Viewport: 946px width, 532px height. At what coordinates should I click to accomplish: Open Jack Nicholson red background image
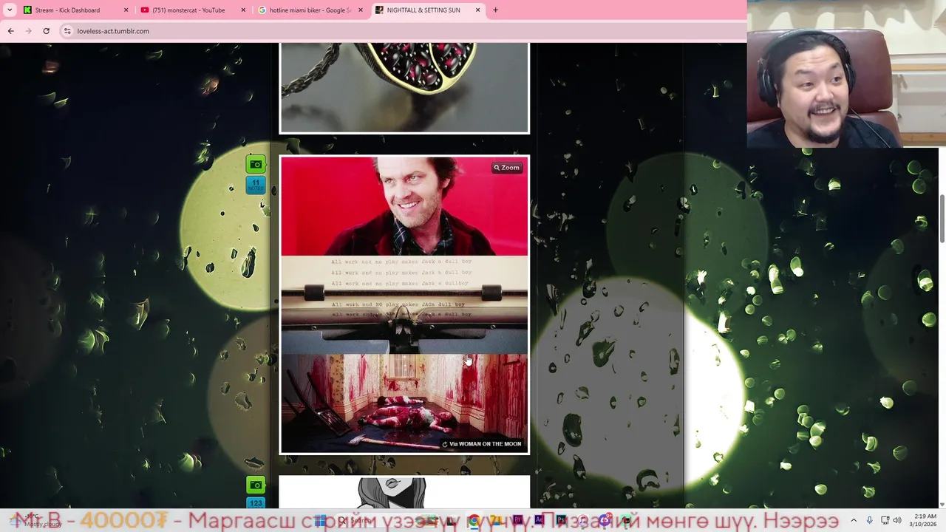tap(404, 206)
